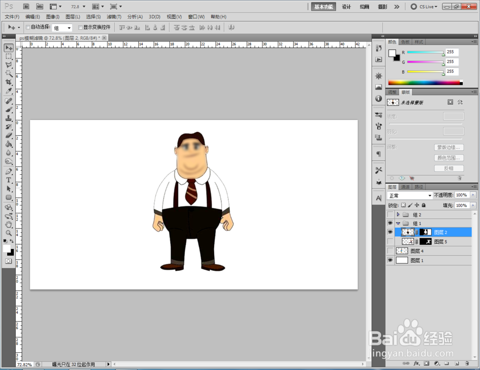Select the Polygonal Lasso tool

pos(9,65)
